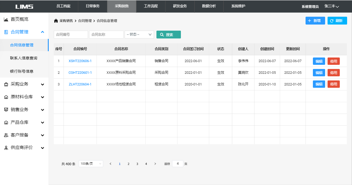The height and width of the screenshot is (185, 352).
Task: Click the 供应商评价 person icon
Action: click(x=6, y=148)
